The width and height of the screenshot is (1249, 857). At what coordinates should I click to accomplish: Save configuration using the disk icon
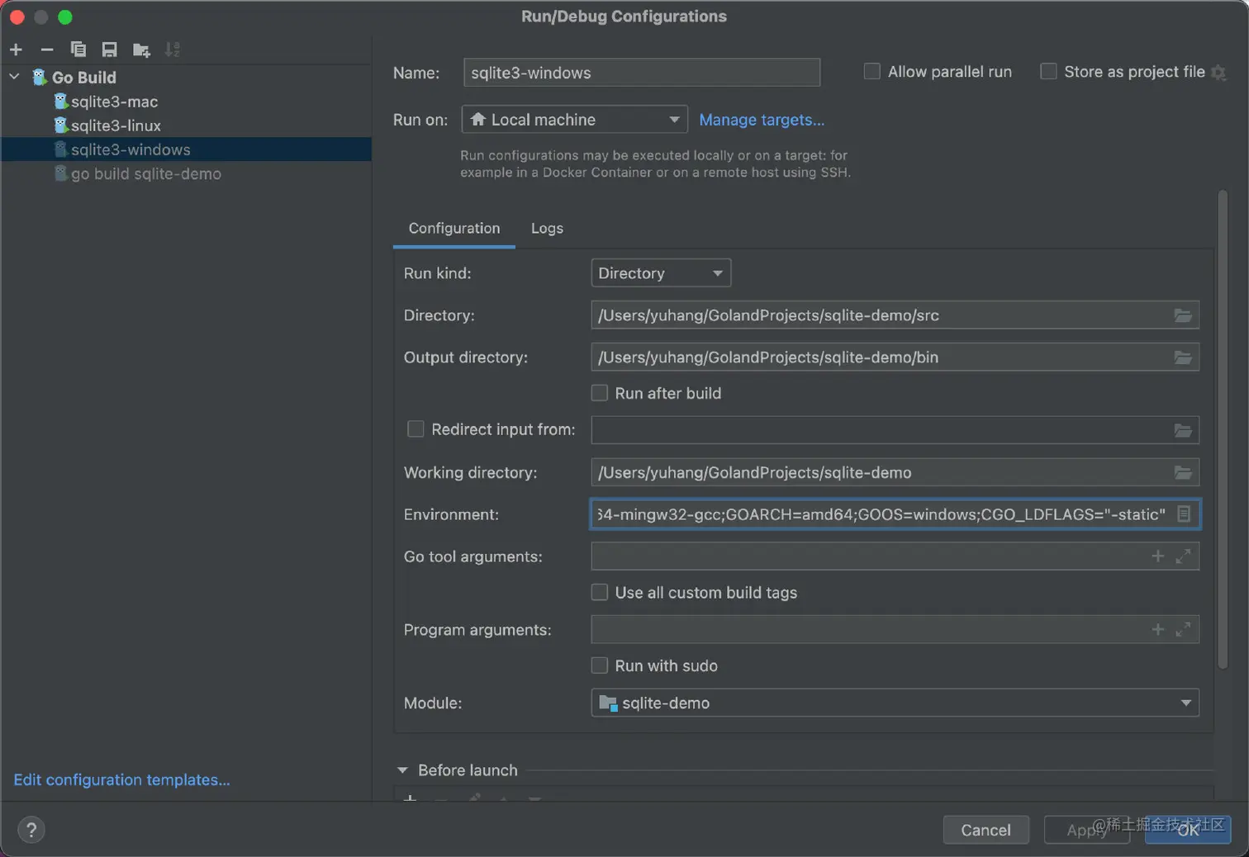pyautogui.click(x=109, y=50)
